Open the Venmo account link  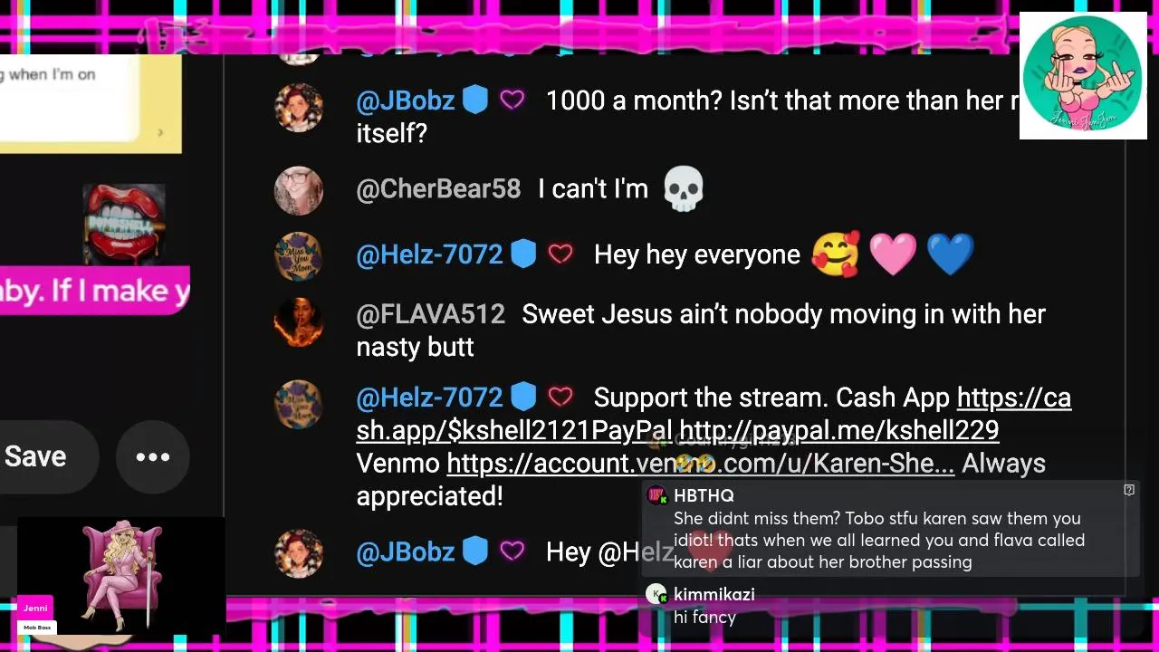700,464
